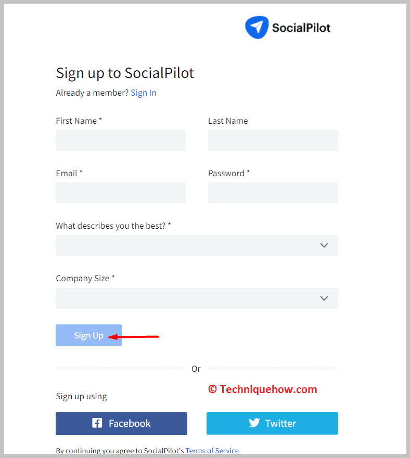410x458 pixels.
Task: Click the First Name input field
Action: click(x=121, y=140)
